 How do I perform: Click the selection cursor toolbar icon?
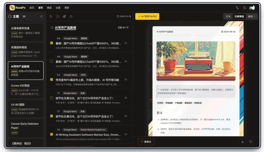click(58, 17)
